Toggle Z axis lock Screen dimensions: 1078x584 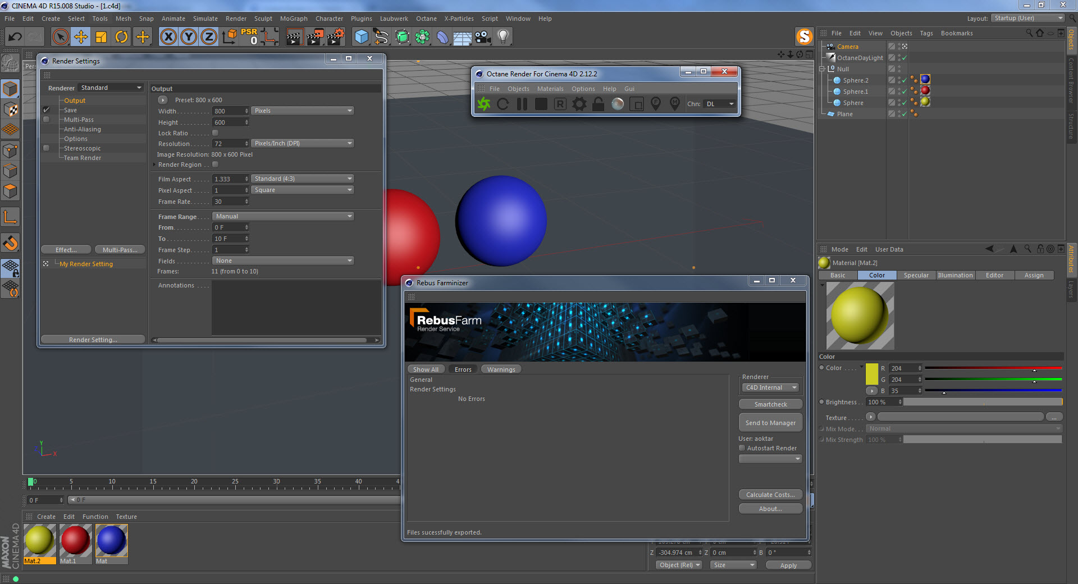209,37
